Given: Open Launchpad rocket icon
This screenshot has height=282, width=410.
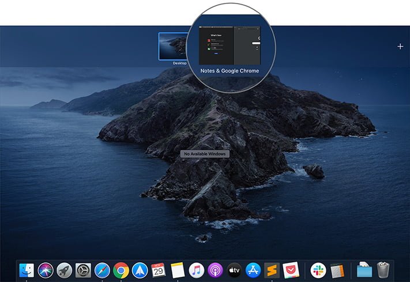Looking at the screenshot, I should [x=65, y=270].
